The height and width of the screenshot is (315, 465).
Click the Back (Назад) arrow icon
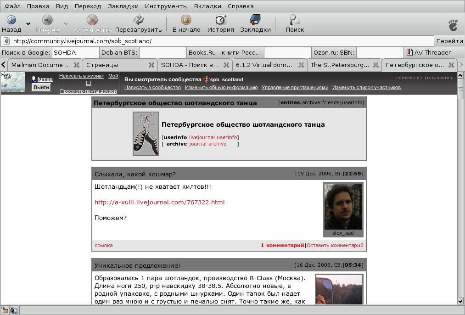11,20
